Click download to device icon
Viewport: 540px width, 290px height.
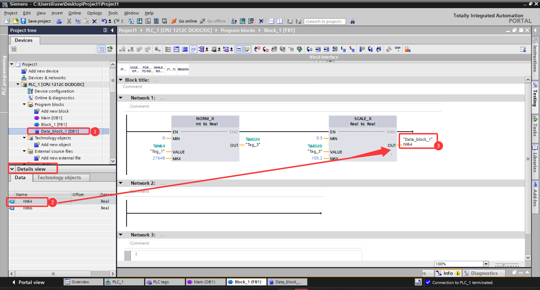[139, 21]
